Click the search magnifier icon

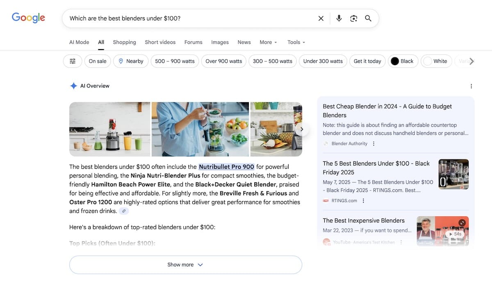tap(368, 18)
